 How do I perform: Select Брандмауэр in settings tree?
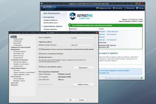pyautogui.click(x=15, y=49)
